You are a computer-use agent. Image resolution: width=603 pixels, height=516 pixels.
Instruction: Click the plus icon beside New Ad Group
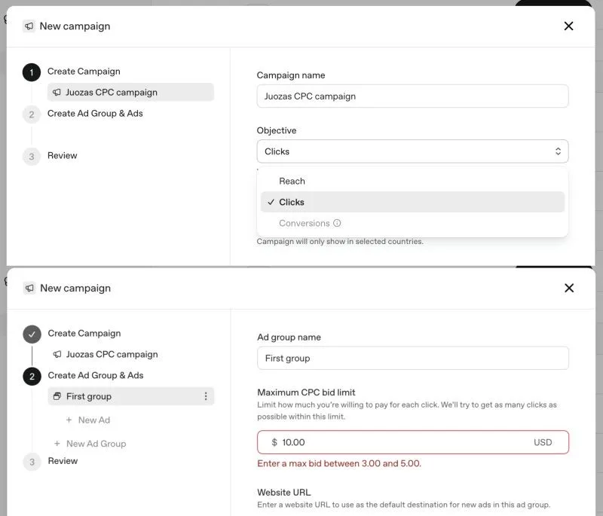point(57,444)
